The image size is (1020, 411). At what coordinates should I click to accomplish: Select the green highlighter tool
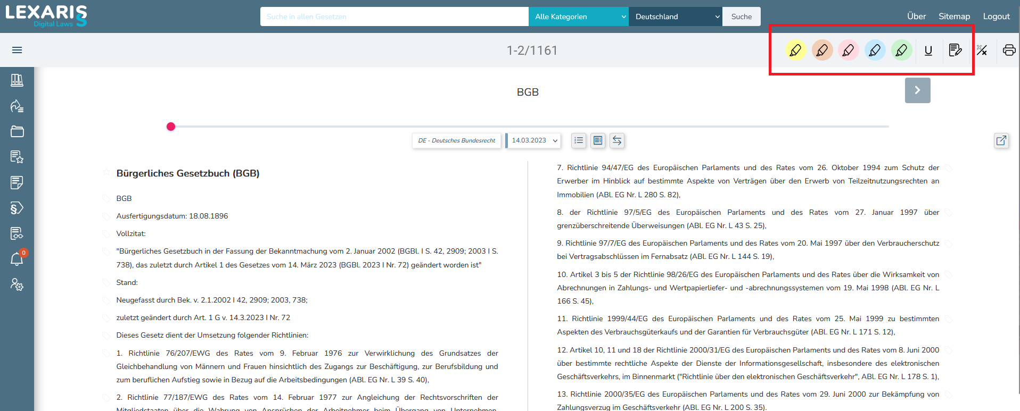(901, 50)
